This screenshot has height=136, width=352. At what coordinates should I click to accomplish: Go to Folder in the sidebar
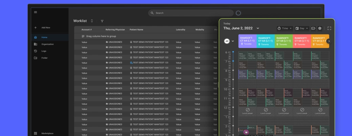44,58
